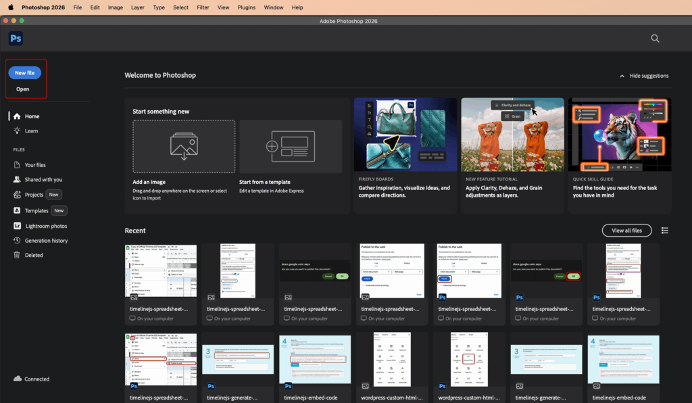The width and height of the screenshot is (692, 403).
Task: Go to the Home sidebar item
Action: (x=32, y=116)
